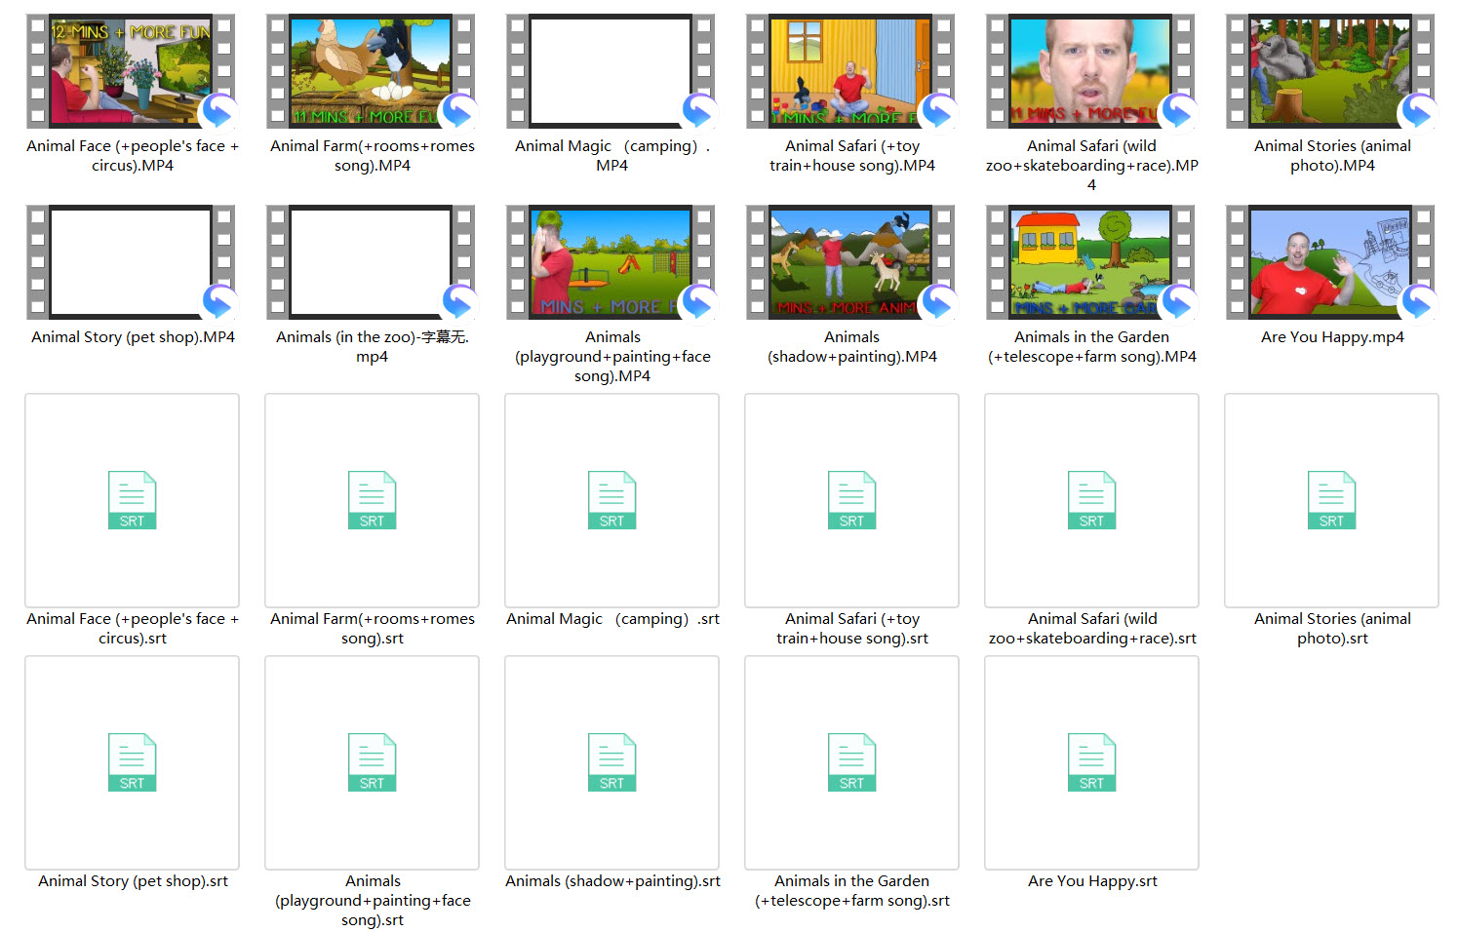The width and height of the screenshot is (1459, 932).
Task: Open the Animals in the zoo mp4 file
Action: (372, 261)
